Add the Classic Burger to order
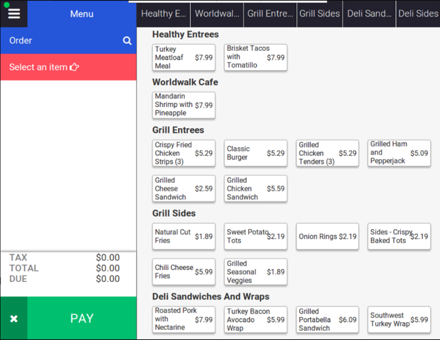This screenshot has width=440, height=340. coord(255,153)
